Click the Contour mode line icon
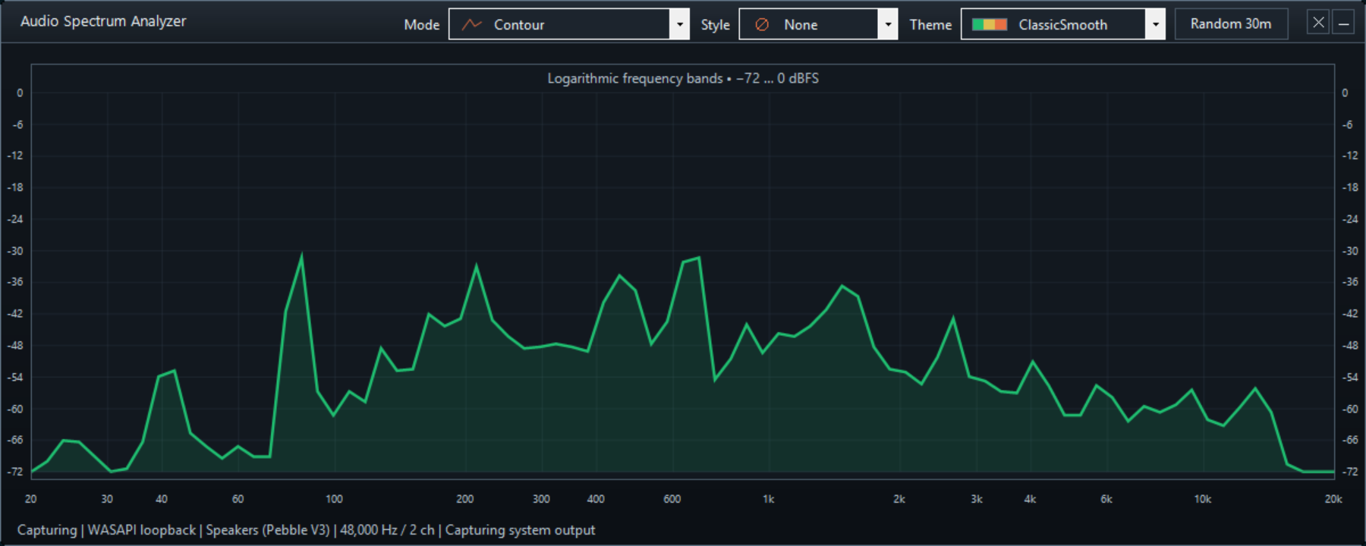The height and width of the screenshot is (546, 1366). pyautogui.click(x=472, y=24)
